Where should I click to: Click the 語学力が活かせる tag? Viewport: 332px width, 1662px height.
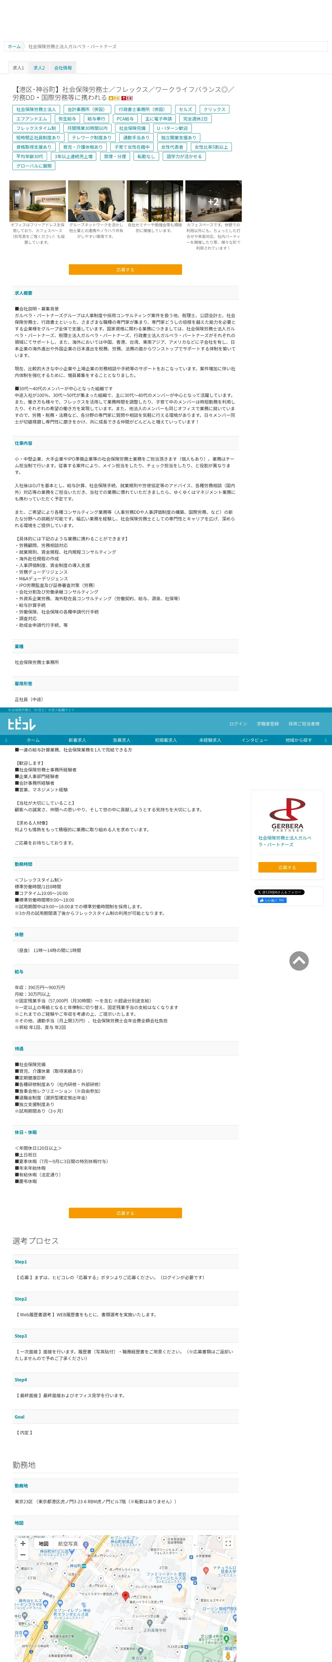click(x=184, y=156)
